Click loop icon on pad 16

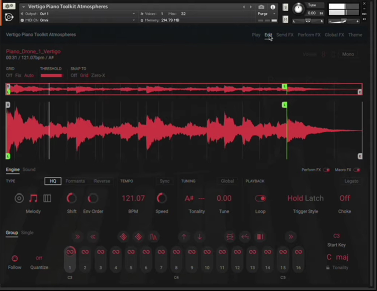click(299, 252)
